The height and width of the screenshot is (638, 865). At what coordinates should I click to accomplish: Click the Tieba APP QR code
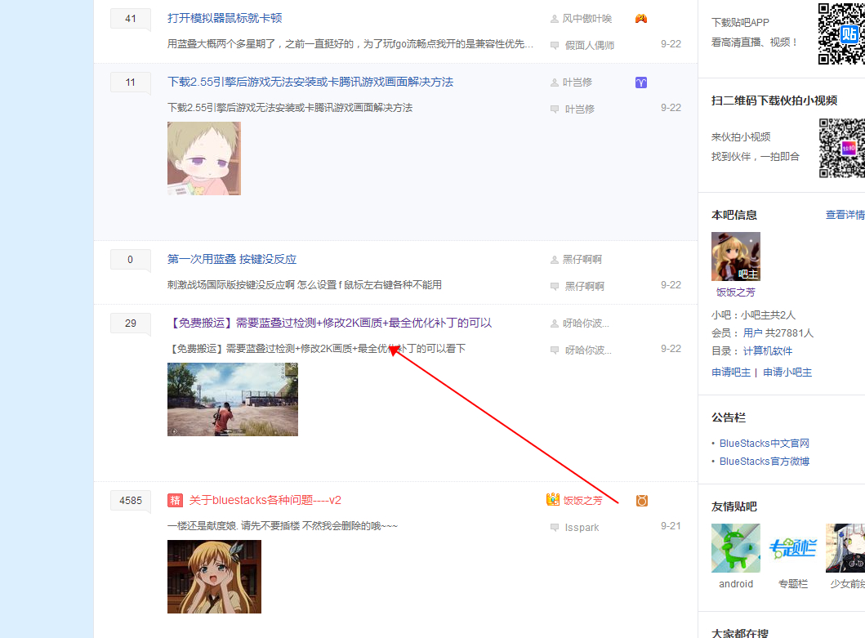(x=841, y=33)
